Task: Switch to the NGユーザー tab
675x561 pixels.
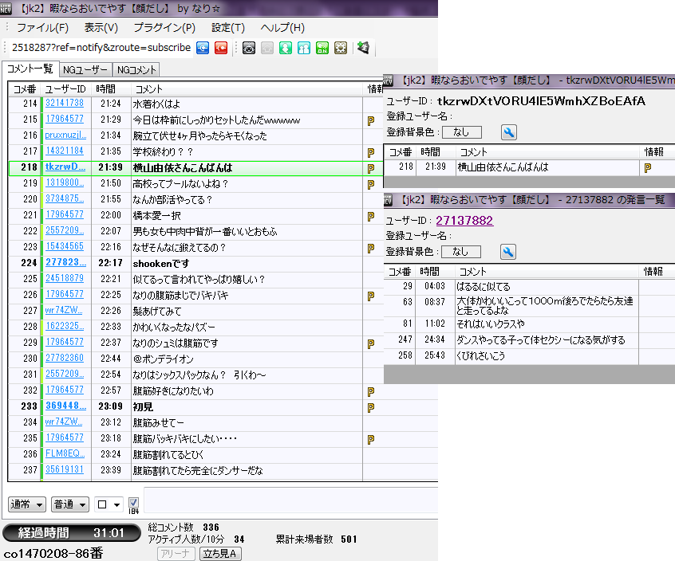Action: click(85, 70)
